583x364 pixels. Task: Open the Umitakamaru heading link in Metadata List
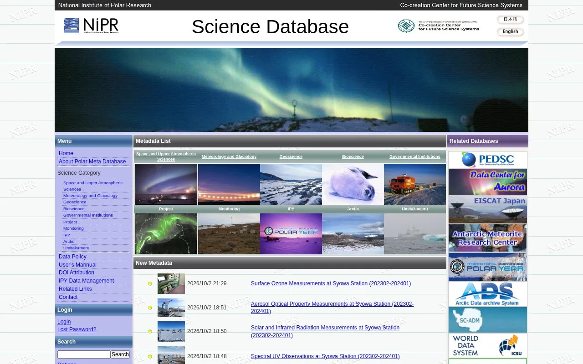click(x=415, y=209)
